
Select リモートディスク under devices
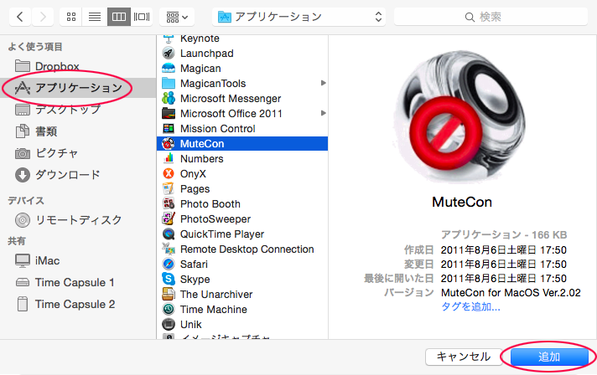pos(78,220)
